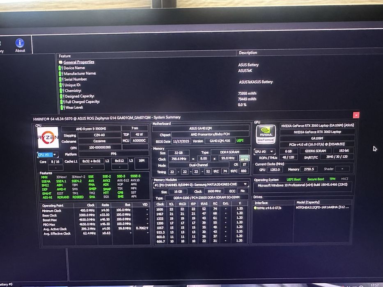Select the NVMe x4 8.0 GT/s drive row
This screenshot has width=383, height=287.
[x=303, y=208]
